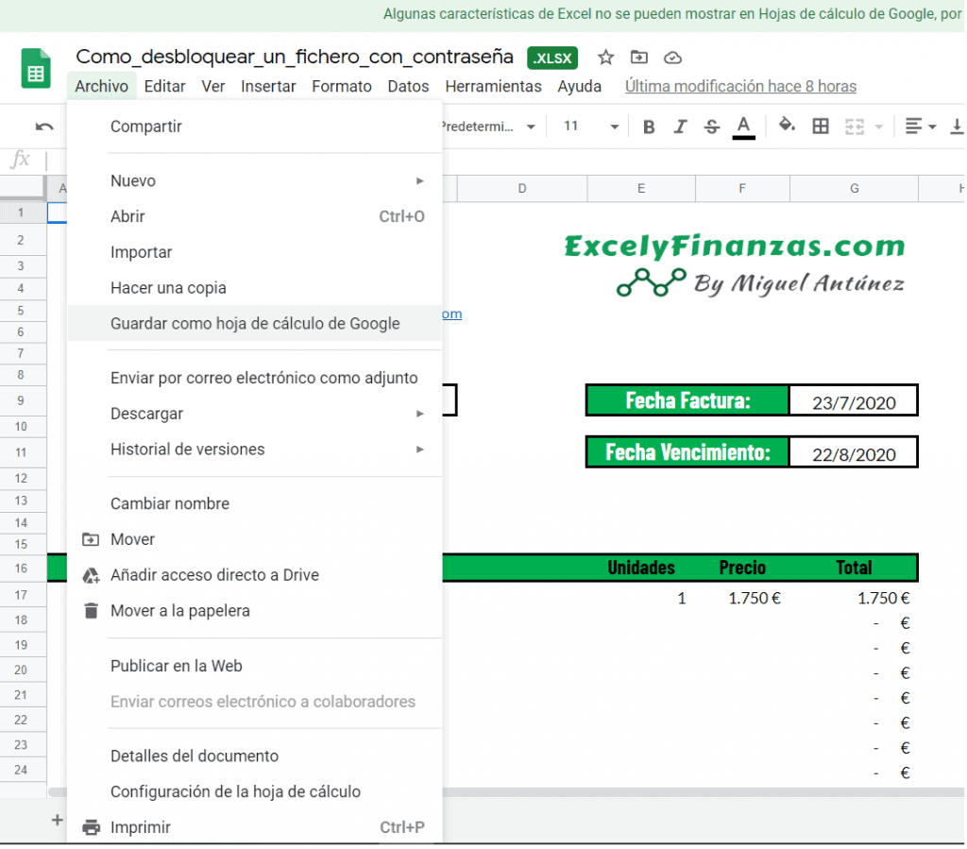Click the fx formula icon
This screenshot has height=849, width=967.
coord(21,159)
